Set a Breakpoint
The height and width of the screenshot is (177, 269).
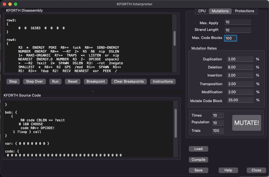click(x=96, y=82)
